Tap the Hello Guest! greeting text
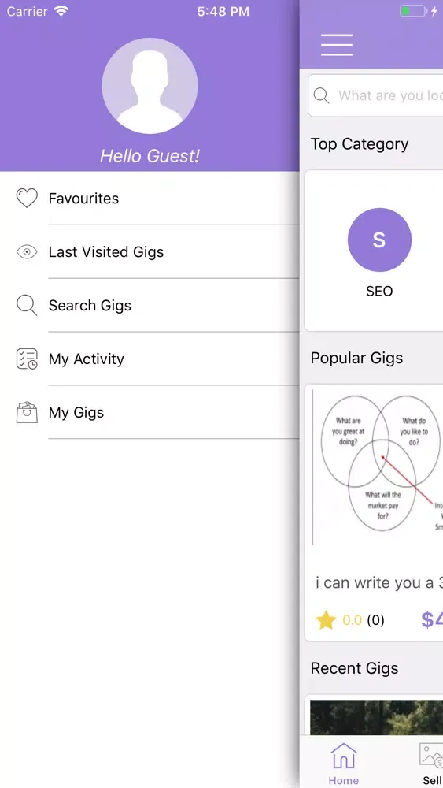Screen dimensions: 443x788 pyautogui.click(x=150, y=156)
